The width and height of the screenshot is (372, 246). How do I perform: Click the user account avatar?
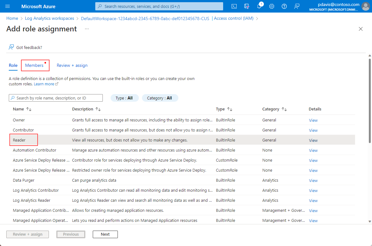point(365,6)
